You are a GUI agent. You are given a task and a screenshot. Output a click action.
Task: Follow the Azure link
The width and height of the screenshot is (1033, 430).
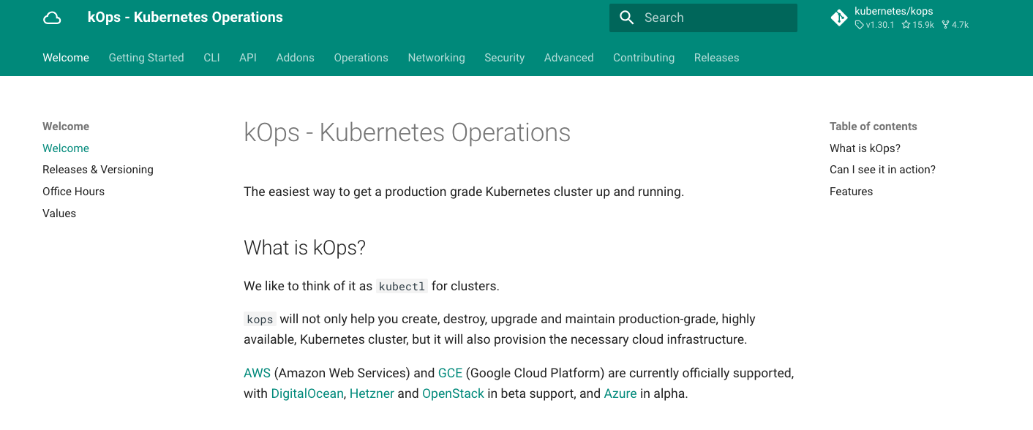pos(620,393)
